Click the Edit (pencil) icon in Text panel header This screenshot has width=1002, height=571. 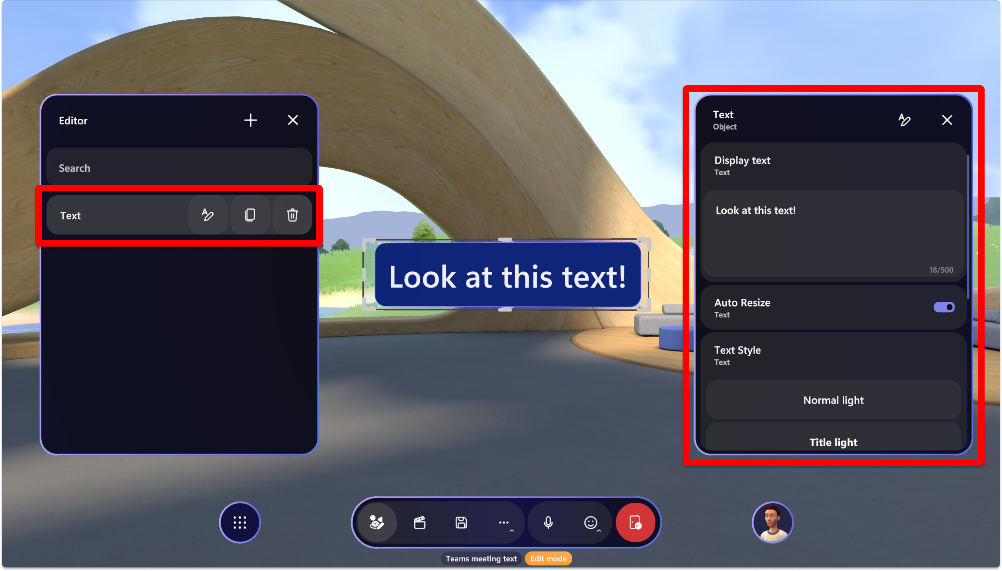tap(904, 120)
